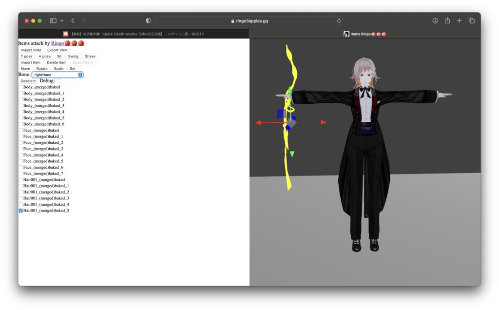The height and width of the screenshot is (310, 499).
Task: Click the address bar showing ringo3apples.gq
Action: pyautogui.click(x=249, y=20)
